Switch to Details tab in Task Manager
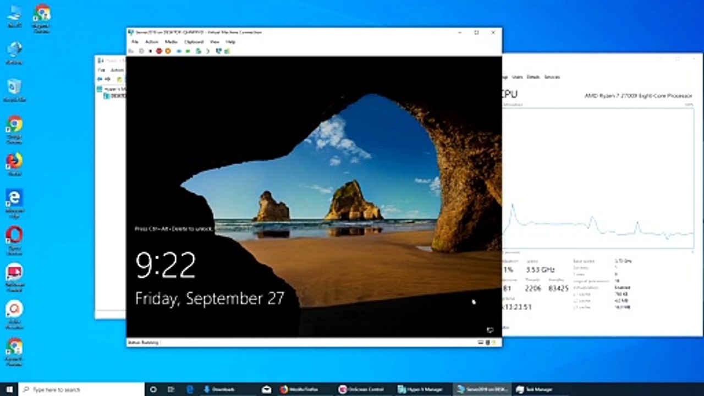The image size is (704, 396). (x=533, y=77)
